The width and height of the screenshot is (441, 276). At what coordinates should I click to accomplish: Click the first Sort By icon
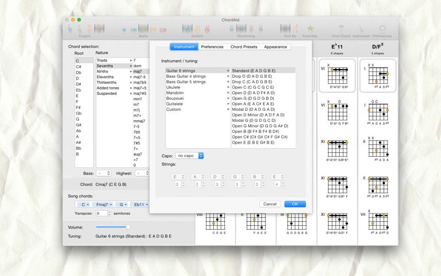(x=285, y=29)
